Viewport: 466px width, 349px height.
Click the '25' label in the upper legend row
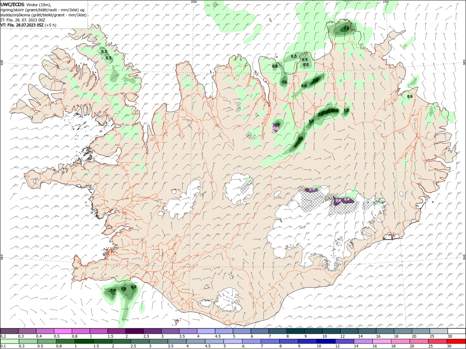click(432, 336)
